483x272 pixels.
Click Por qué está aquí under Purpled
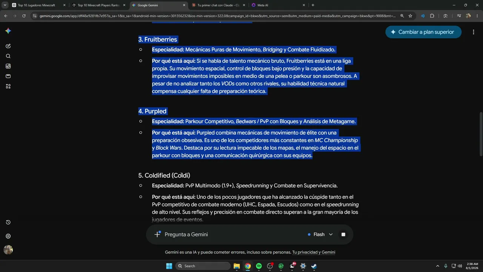coord(174,133)
